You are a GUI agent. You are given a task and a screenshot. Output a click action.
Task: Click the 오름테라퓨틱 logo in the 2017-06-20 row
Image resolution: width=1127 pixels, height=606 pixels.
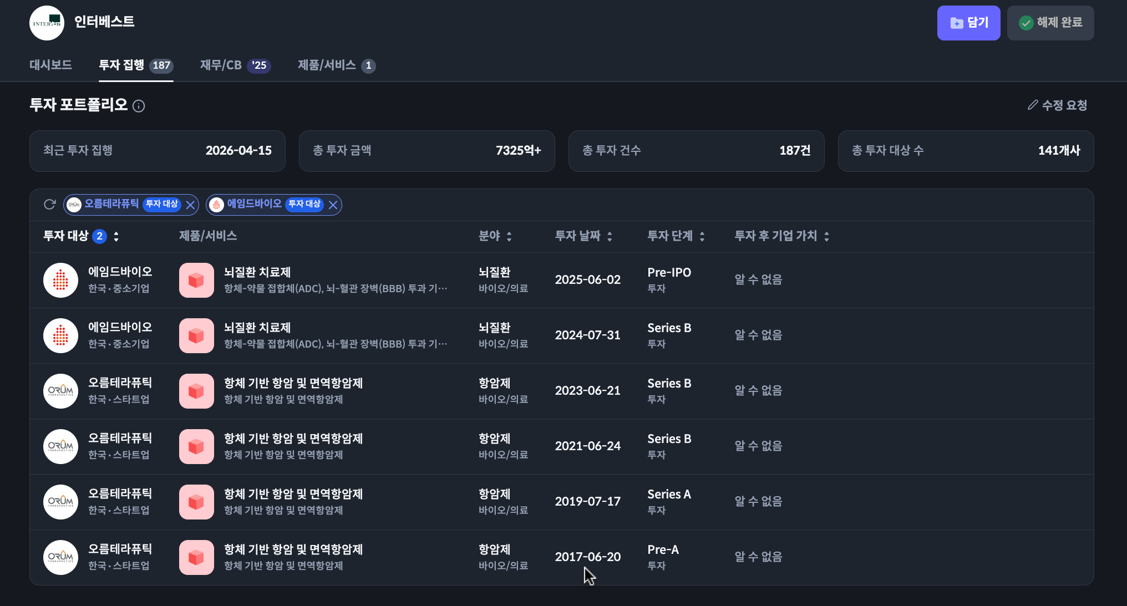(60, 557)
